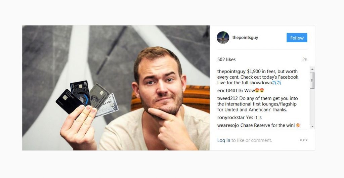344x178 pixels.
Task: Click the scroll up arrow in comments
Action: 312,69
